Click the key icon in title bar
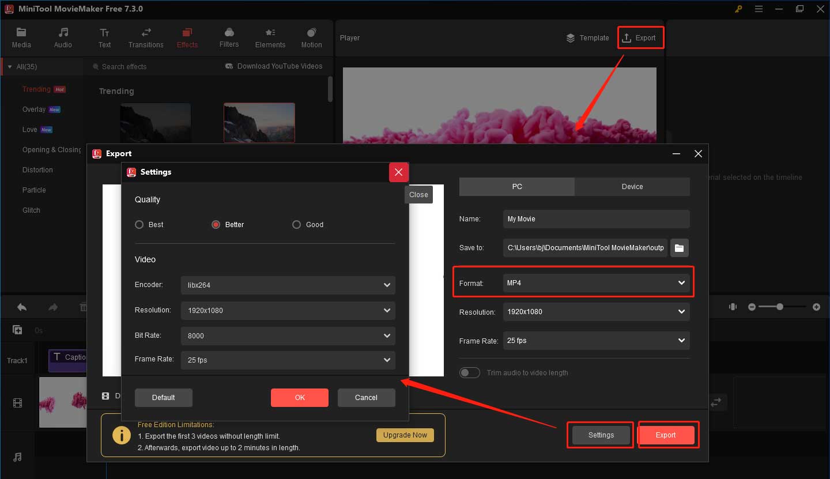Image resolution: width=830 pixels, height=479 pixels. pyautogui.click(x=738, y=9)
